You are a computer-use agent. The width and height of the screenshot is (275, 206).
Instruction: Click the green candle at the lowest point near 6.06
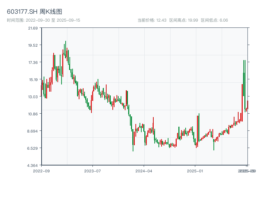tap(133, 140)
